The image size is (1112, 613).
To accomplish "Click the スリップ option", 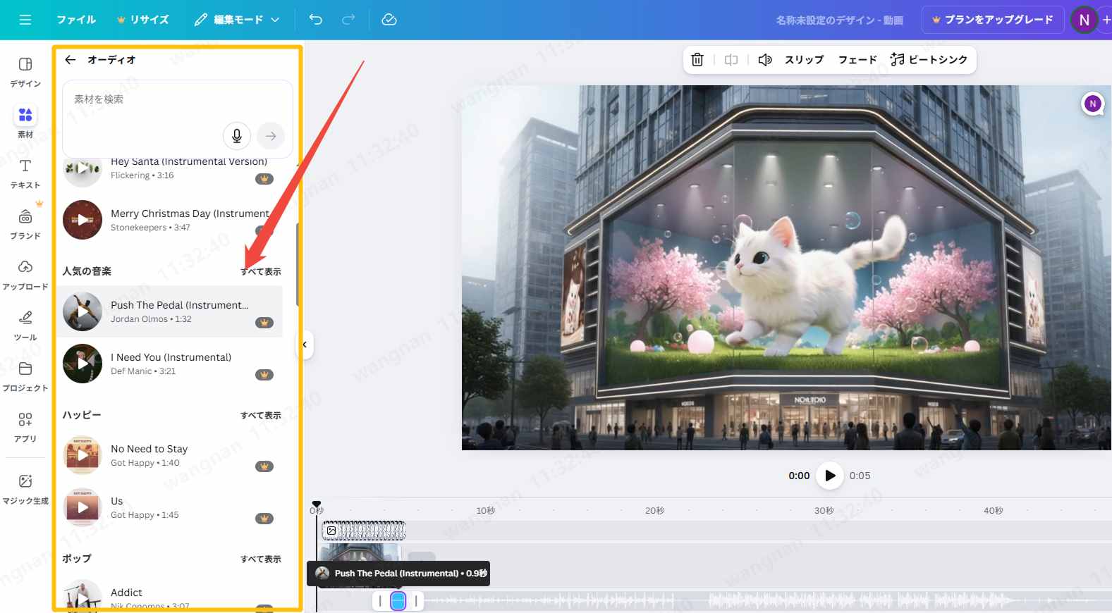I will coord(804,60).
